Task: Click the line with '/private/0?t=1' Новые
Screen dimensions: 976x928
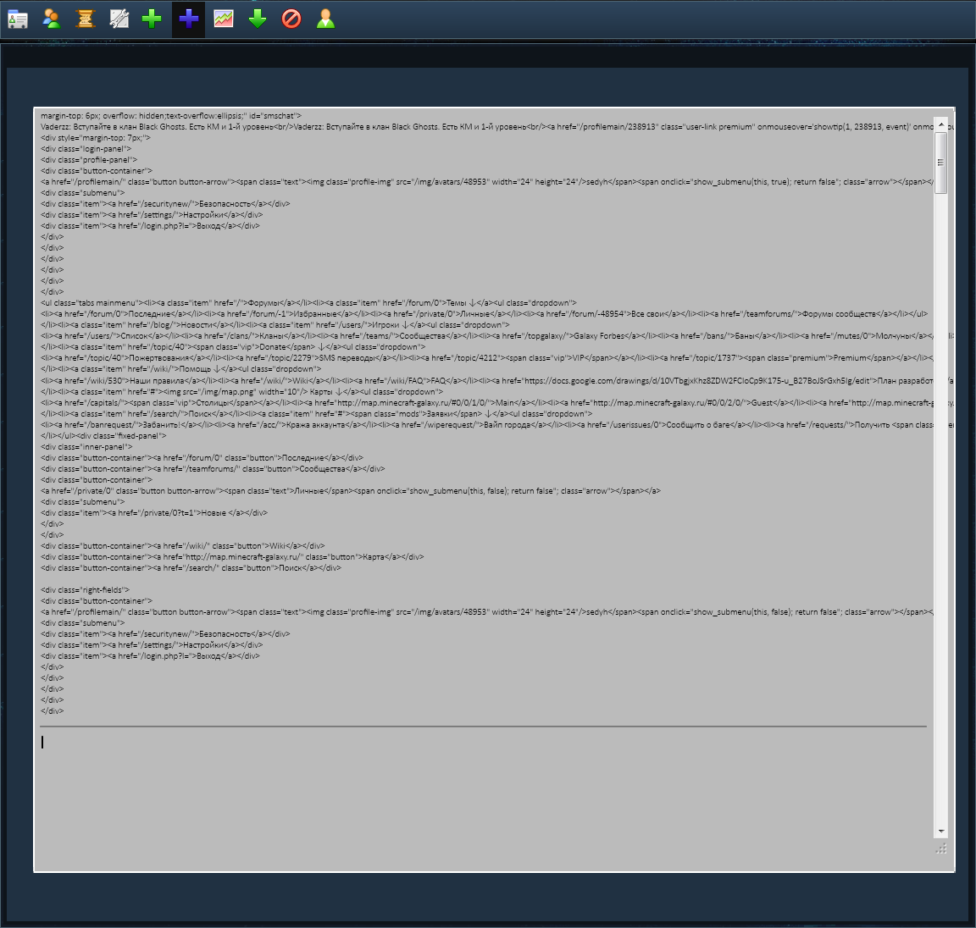Action: point(154,512)
